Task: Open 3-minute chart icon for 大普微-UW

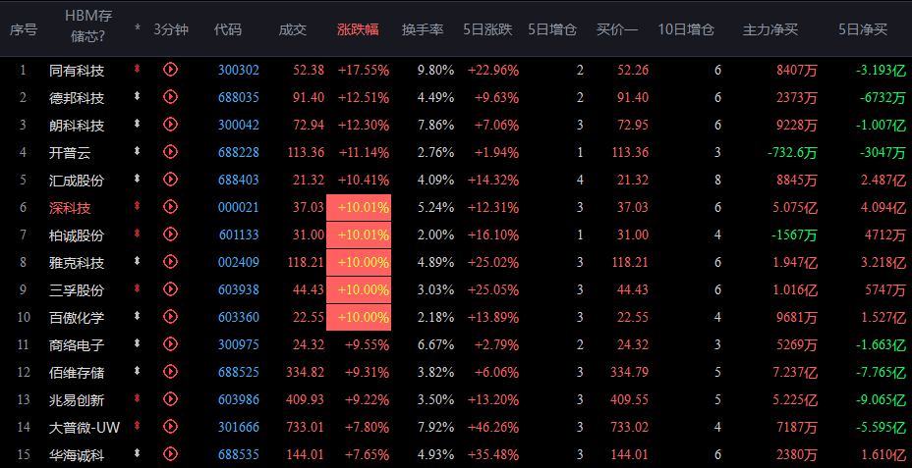Action: [170, 427]
